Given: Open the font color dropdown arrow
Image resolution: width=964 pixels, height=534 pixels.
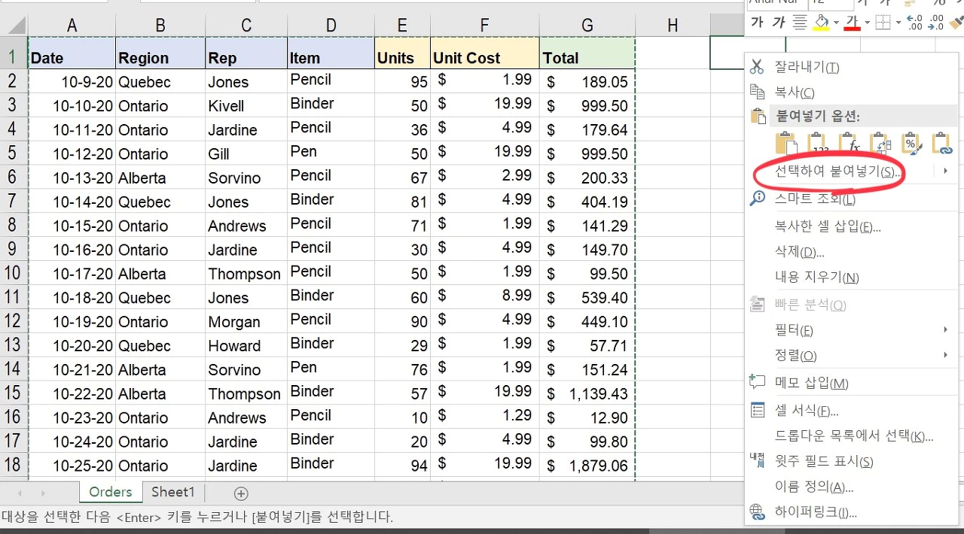Looking at the screenshot, I should 867,23.
